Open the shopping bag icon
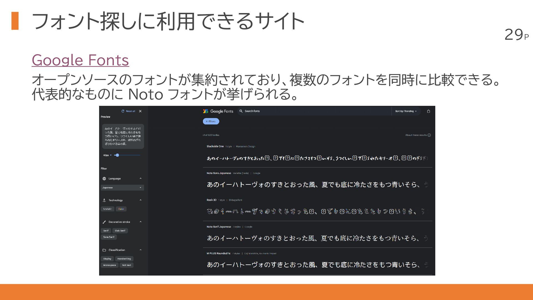The width and height of the screenshot is (533, 300). [x=428, y=111]
